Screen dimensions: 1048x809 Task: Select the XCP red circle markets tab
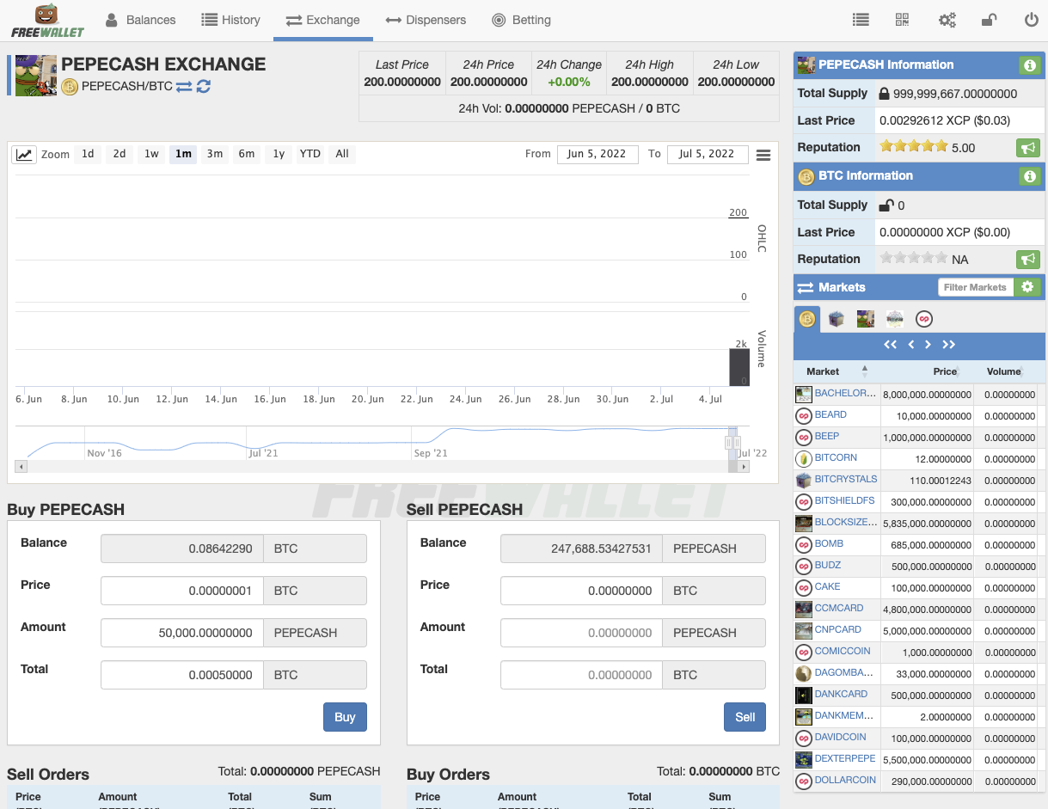coord(924,319)
